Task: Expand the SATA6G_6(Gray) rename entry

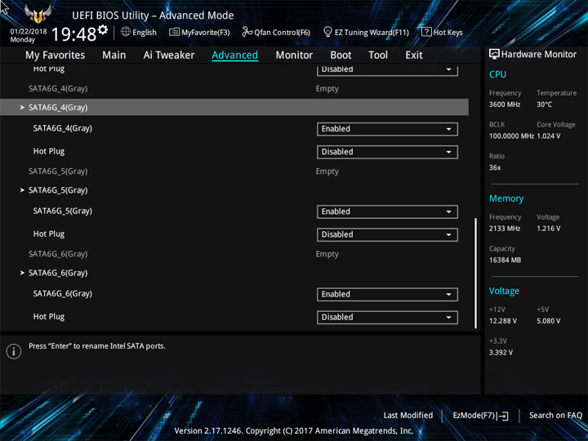Action: pos(234,273)
